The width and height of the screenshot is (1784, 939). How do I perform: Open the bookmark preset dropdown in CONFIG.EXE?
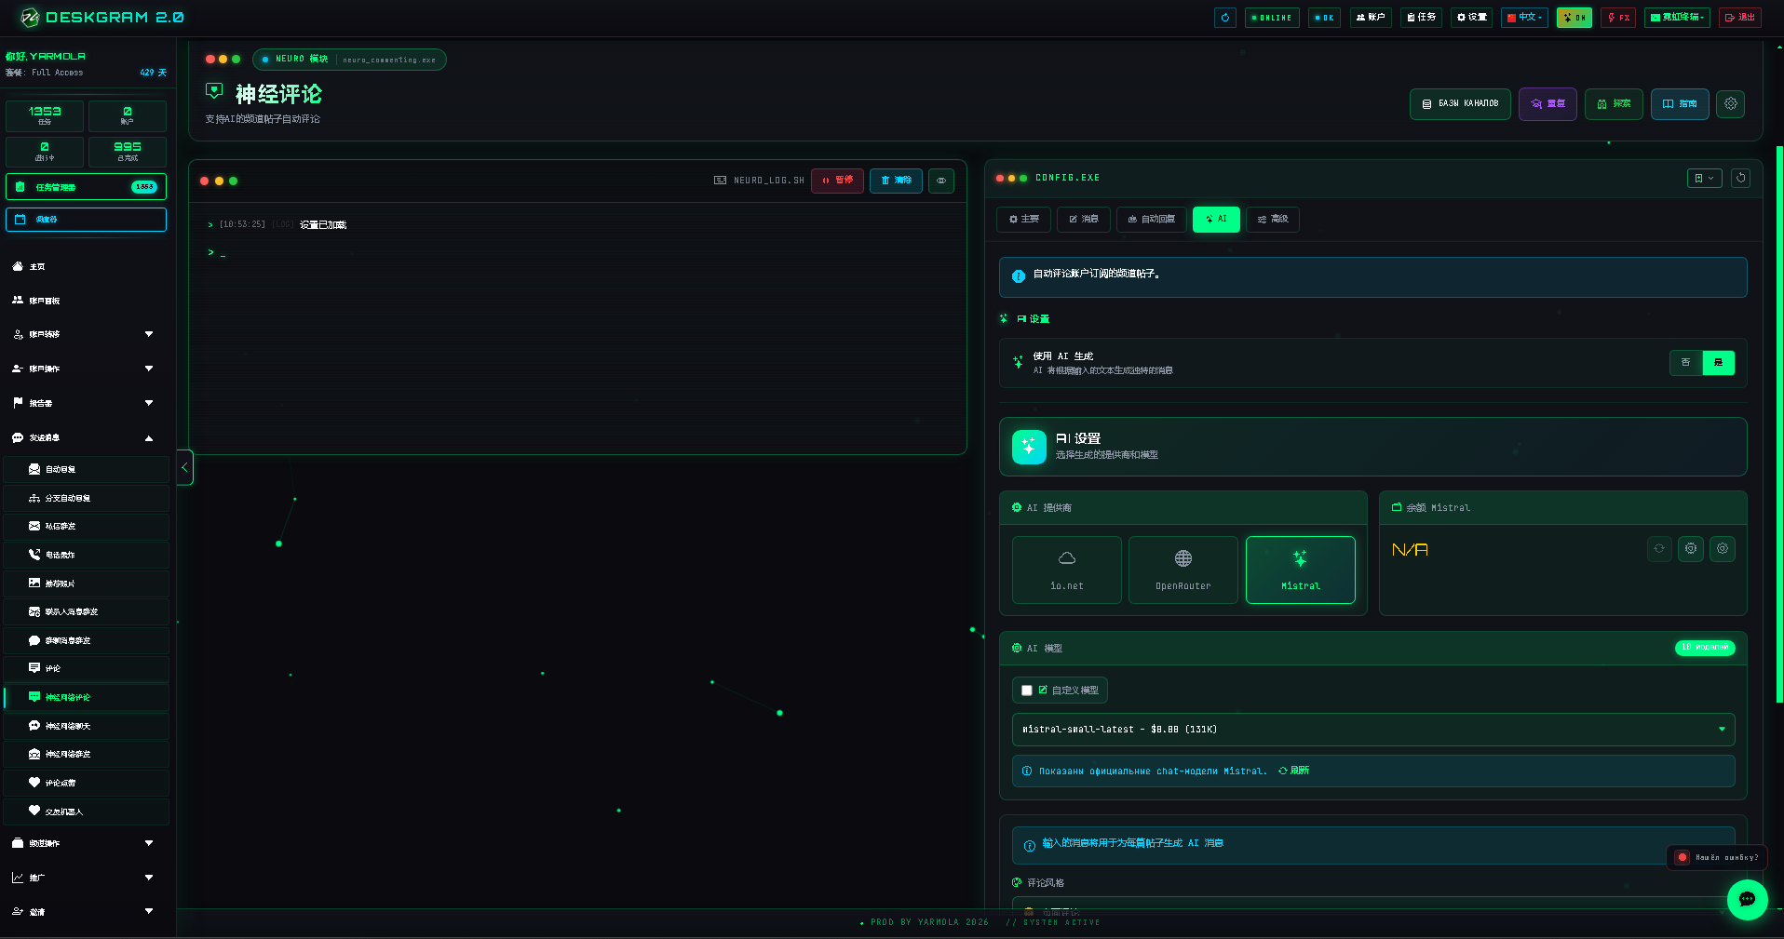[x=1704, y=178]
